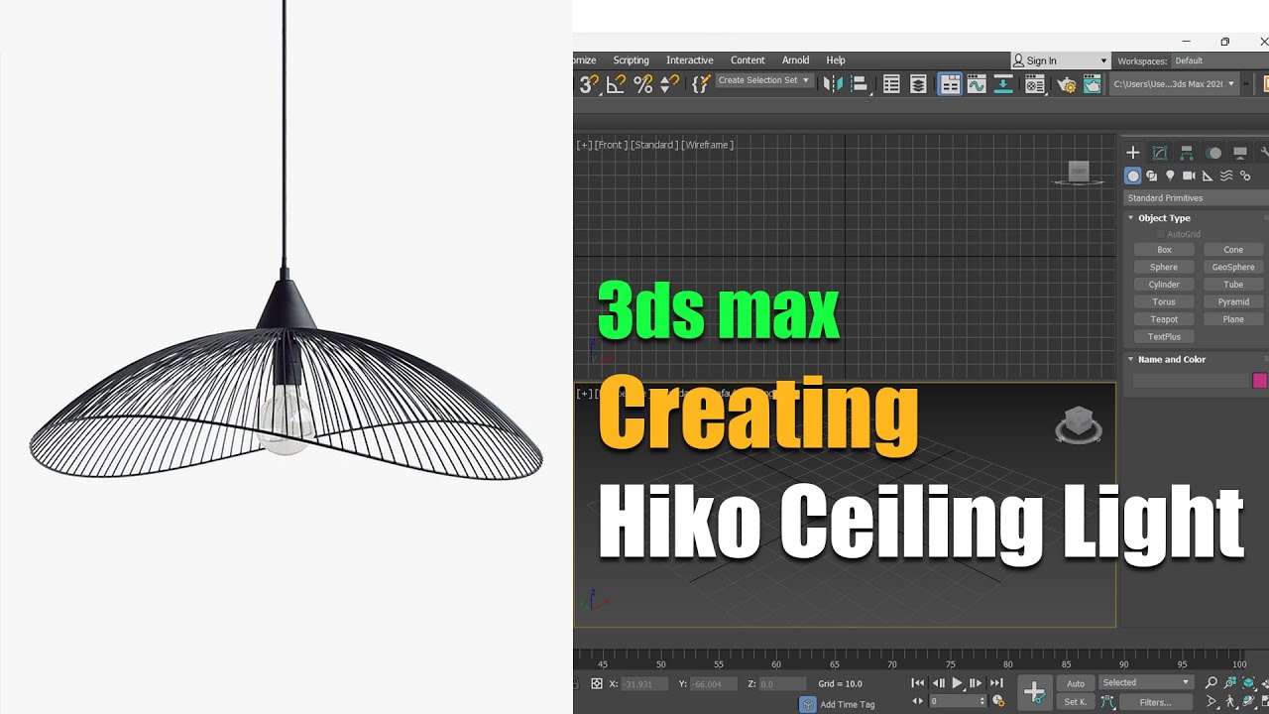The image size is (1269, 714).
Task: Select the Shapes category icon
Action: pyautogui.click(x=1152, y=176)
